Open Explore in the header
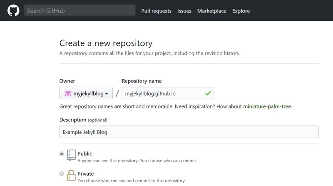333x186 pixels. [241, 11]
